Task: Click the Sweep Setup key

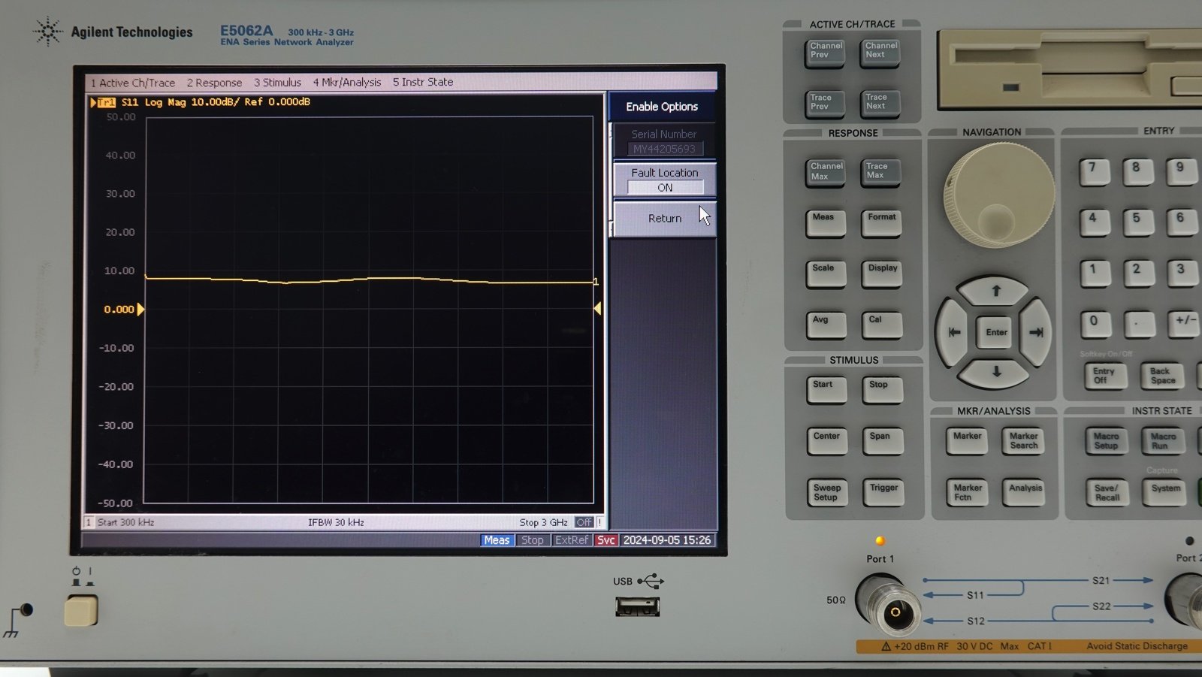Action: point(828,494)
